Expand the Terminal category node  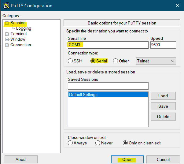7,34
